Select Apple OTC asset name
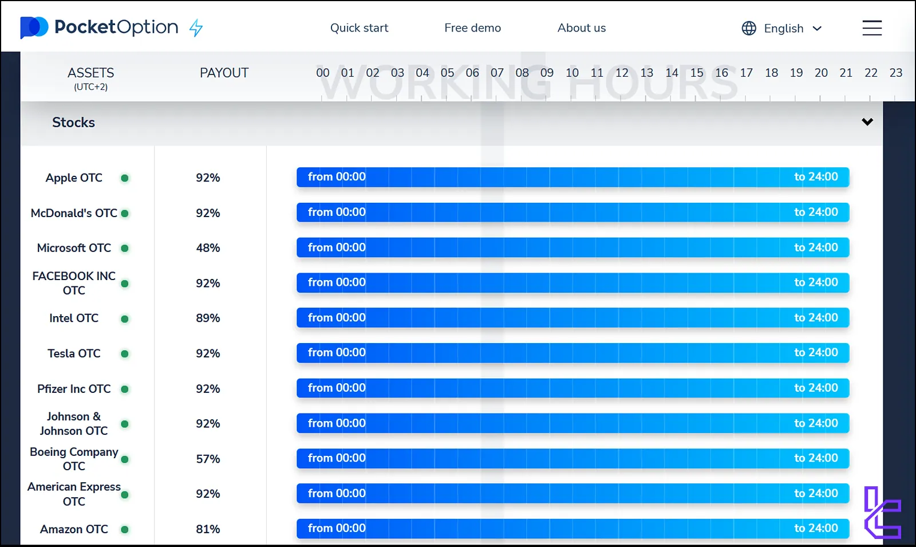The image size is (916, 547). pos(74,178)
